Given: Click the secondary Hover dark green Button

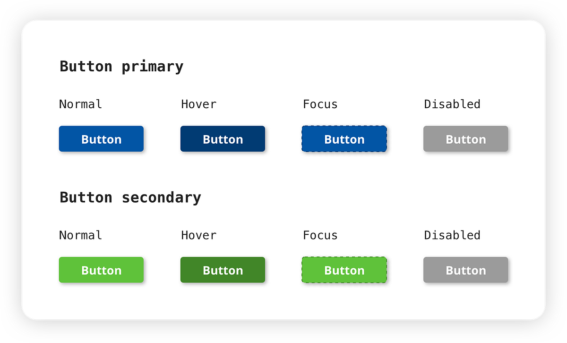Looking at the screenshot, I should click(x=223, y=270).
